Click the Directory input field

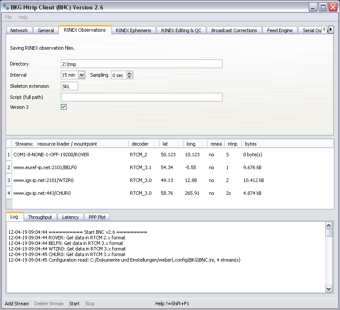[141, 64]
